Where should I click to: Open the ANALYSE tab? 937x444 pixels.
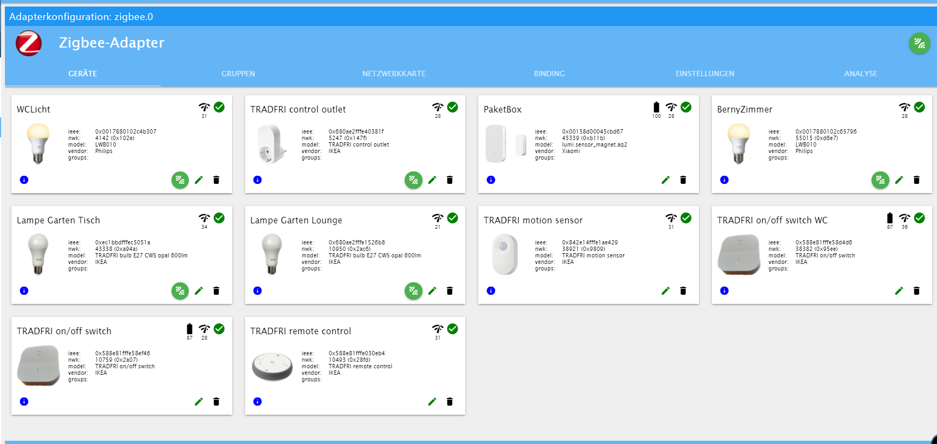click(x=860, y=74)
